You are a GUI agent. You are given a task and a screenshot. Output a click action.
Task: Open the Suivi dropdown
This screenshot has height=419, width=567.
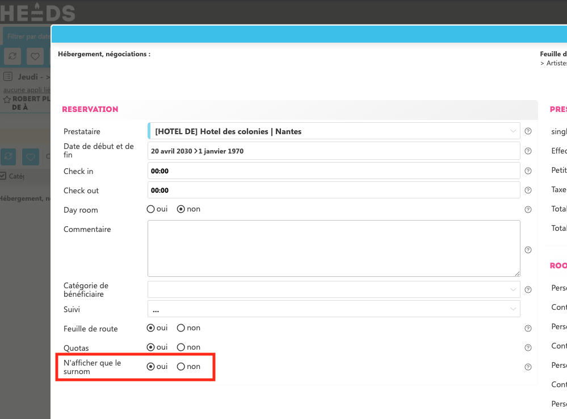tap(334, 309)
